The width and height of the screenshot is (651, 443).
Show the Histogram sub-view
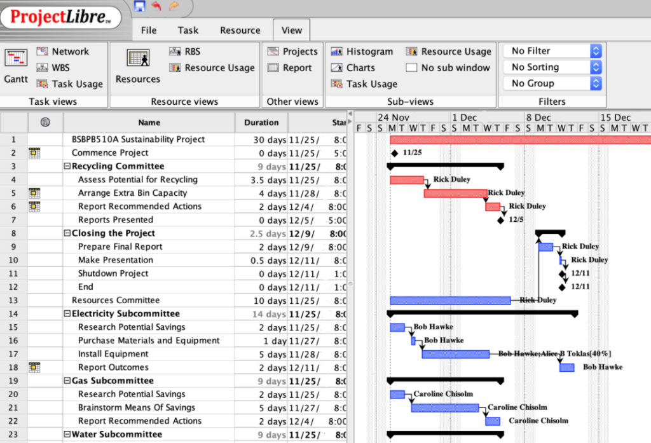coord(362,51)
